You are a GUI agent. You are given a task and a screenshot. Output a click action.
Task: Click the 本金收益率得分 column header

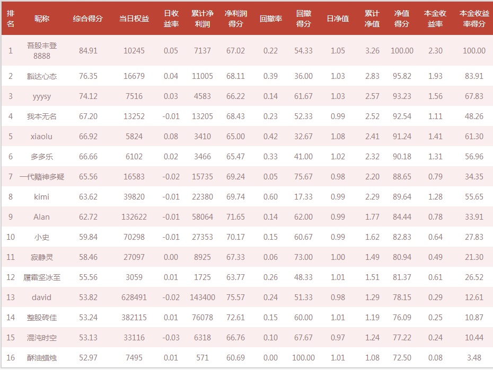pyautogui.click(x=474, y=19)
